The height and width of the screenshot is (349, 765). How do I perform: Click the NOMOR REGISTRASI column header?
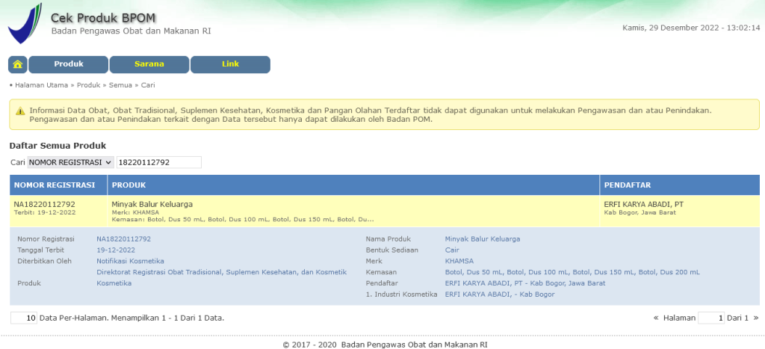pos(58,185)
